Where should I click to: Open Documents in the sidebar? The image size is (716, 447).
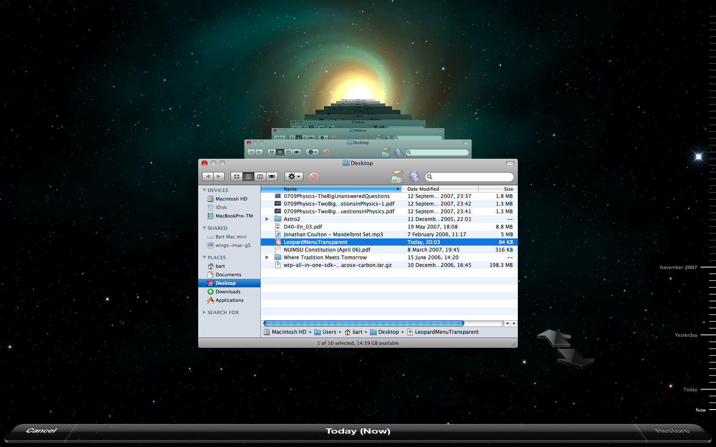(x=229, y=275)
